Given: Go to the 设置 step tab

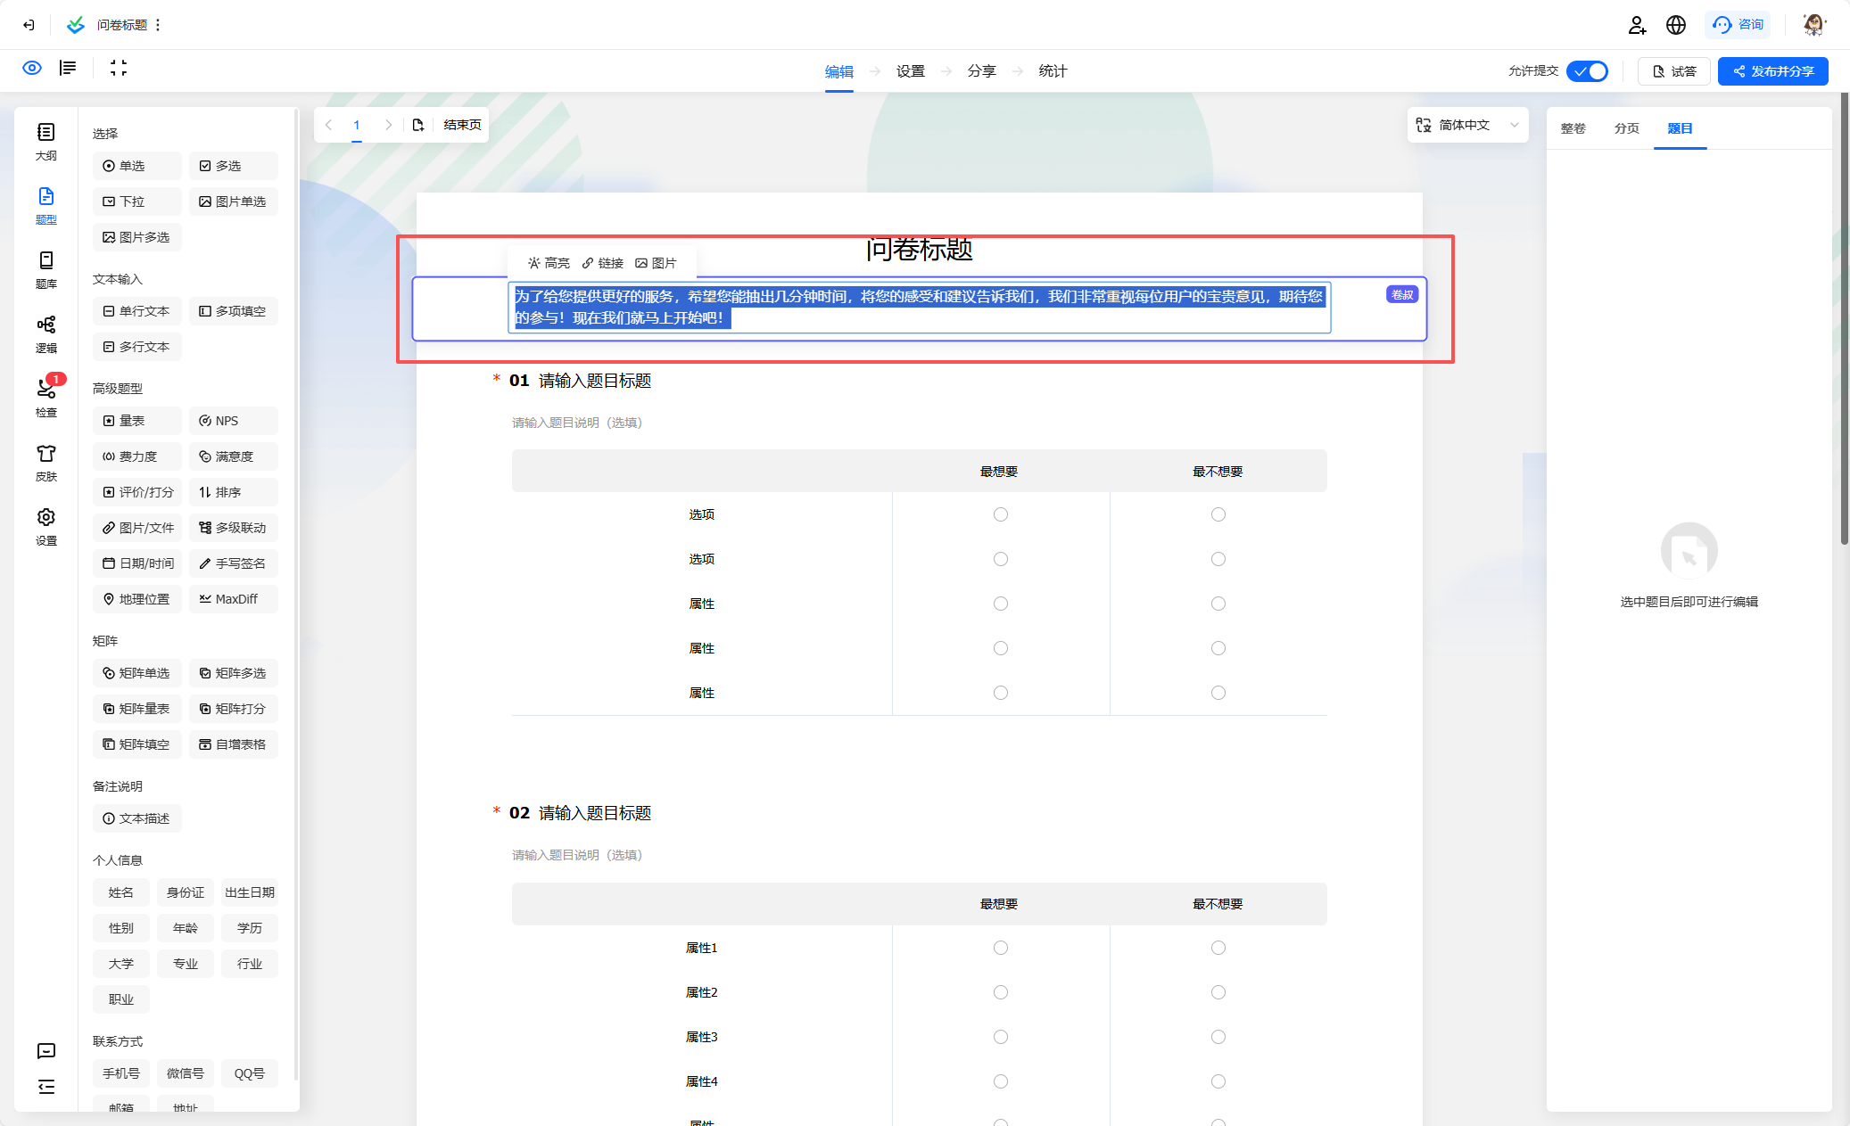Looking at the screenshot, I should pyautogui.click(x=910, y=71).
